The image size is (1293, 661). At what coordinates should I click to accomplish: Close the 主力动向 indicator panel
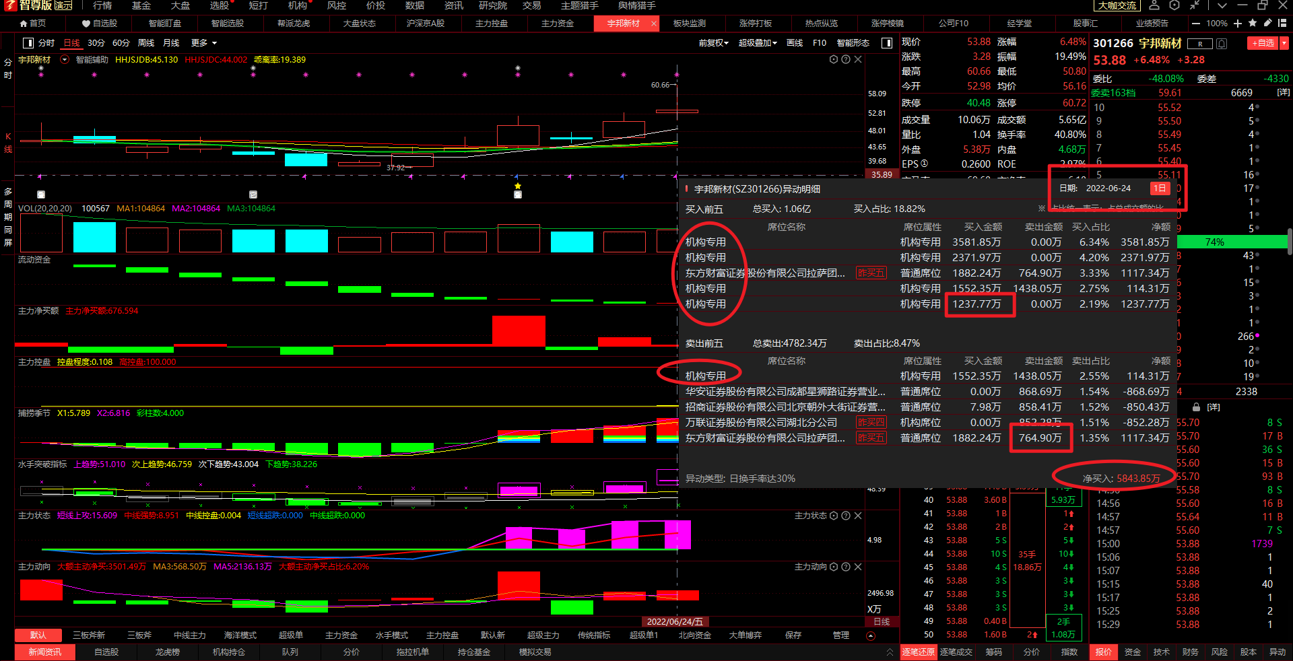point(858,567)
